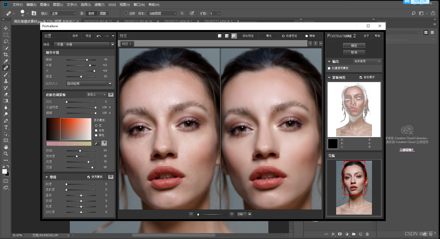Click the navigator face thumbnail
Screen dimensions: 440x239
coord(354,188)
